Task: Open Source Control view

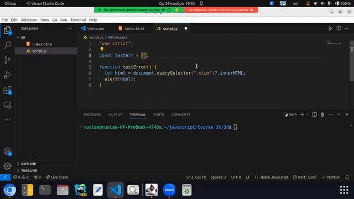Action: 7,60
